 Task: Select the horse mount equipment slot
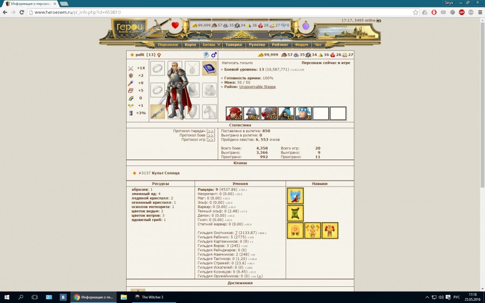(210, 112)
